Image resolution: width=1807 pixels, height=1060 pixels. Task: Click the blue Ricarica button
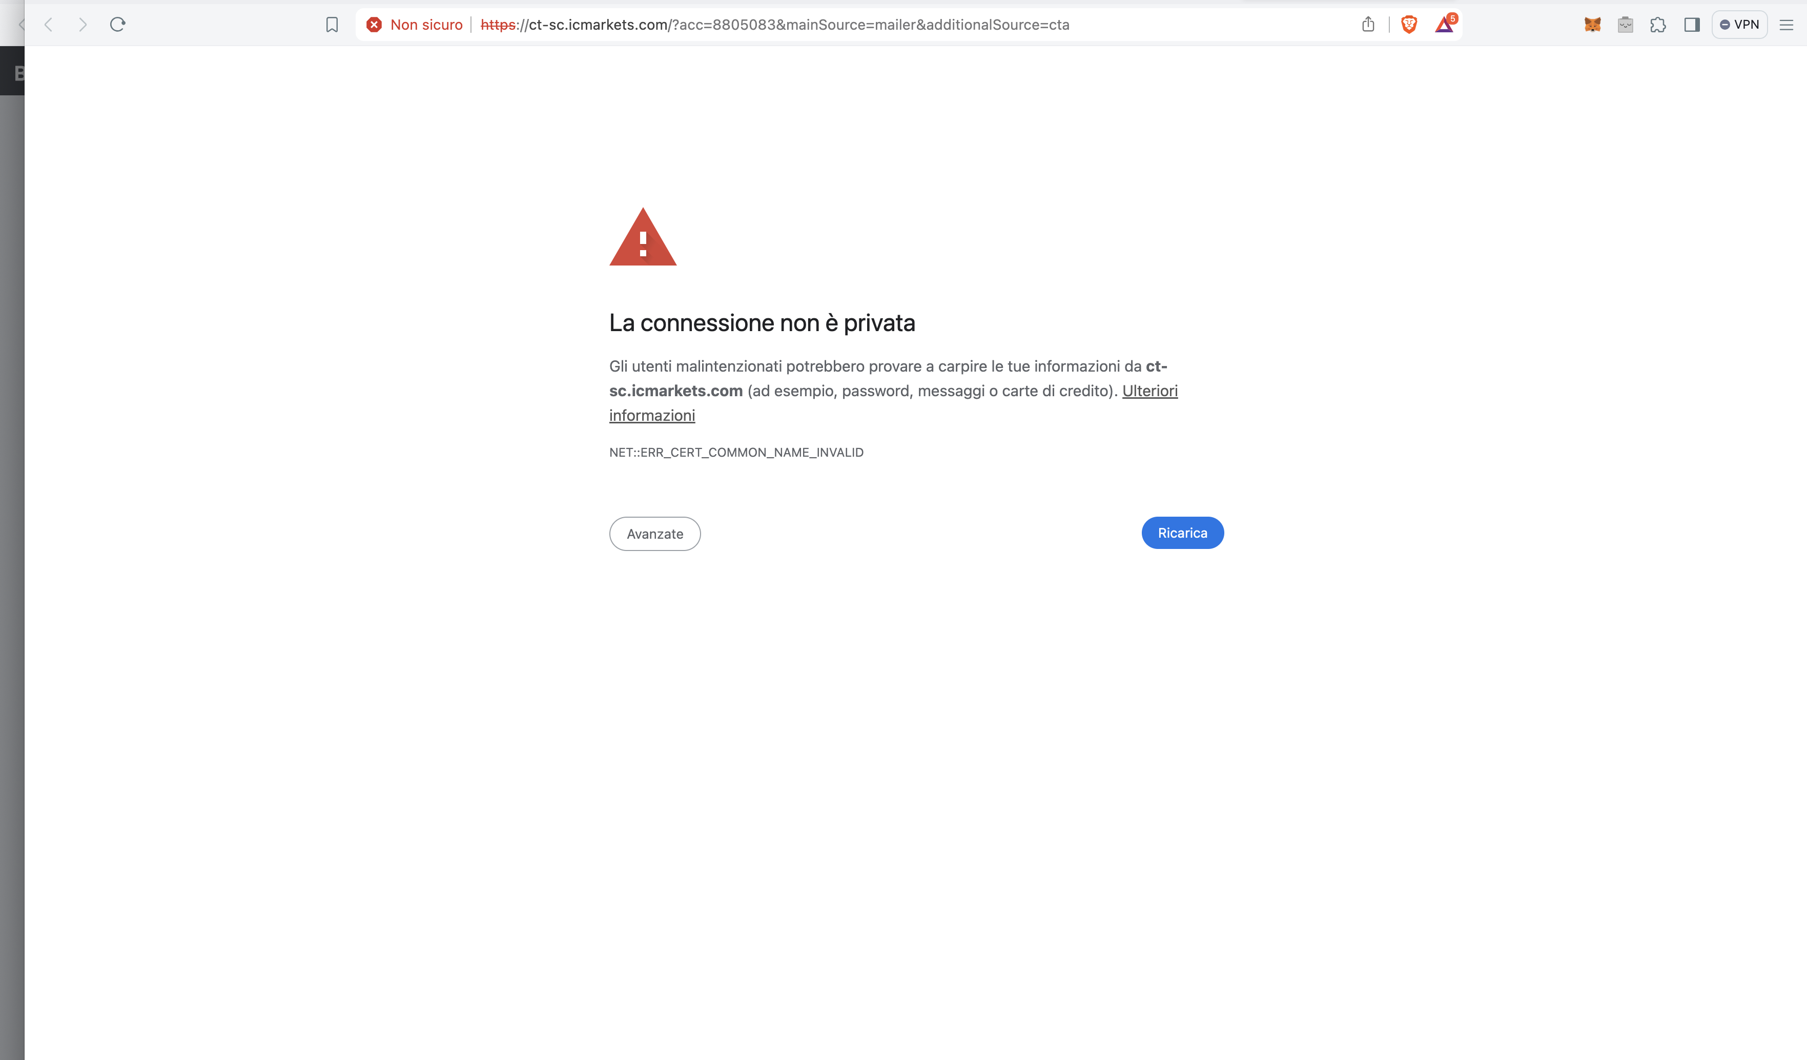tap(1182, 533)
